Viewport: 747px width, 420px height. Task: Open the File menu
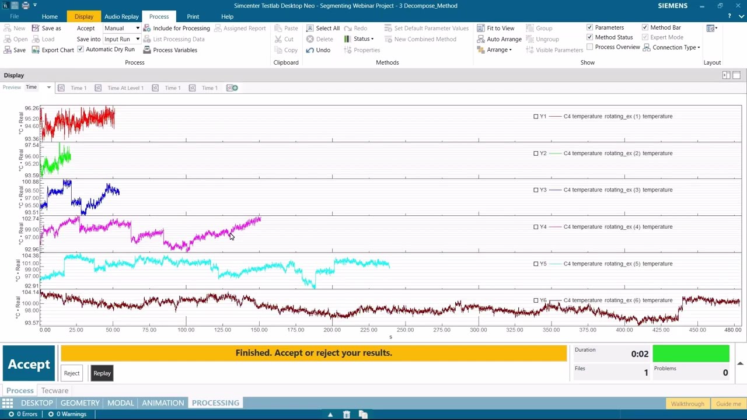(x=14, y=16)
